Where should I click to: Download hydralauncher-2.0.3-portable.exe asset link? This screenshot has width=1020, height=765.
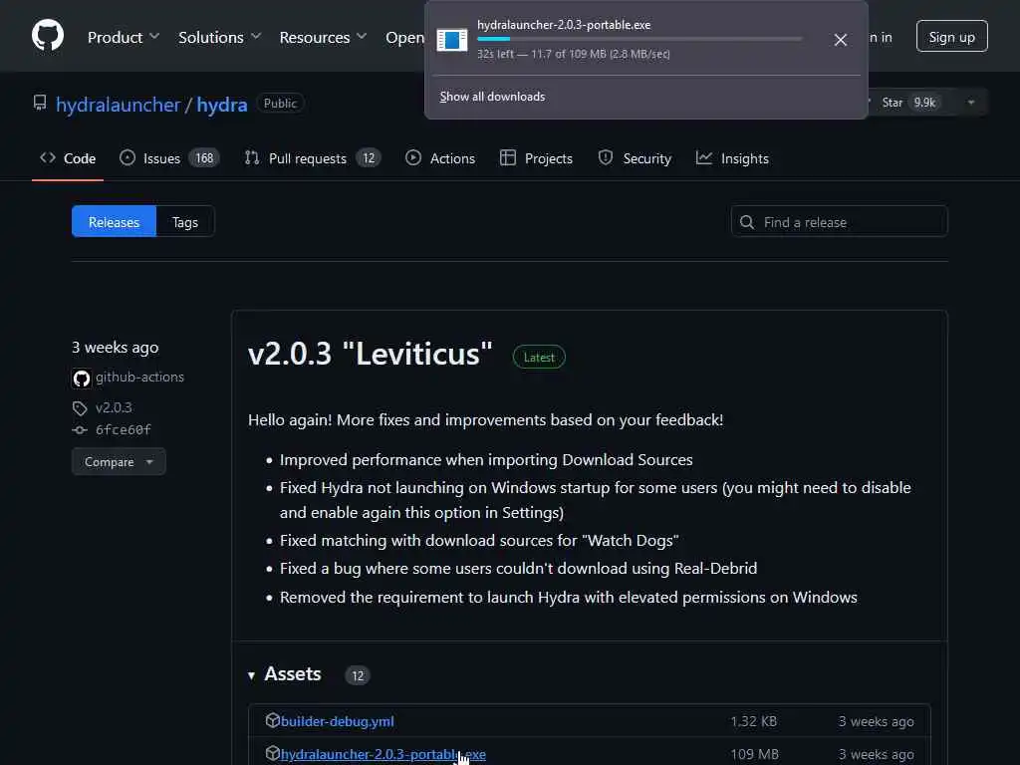[383, 755]
